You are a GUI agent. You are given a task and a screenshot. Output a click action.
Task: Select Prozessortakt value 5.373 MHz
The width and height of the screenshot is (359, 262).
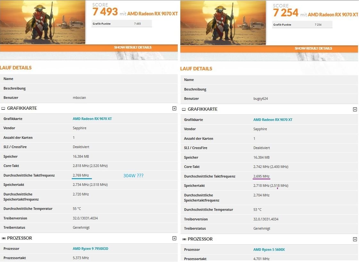coord(81,258)
